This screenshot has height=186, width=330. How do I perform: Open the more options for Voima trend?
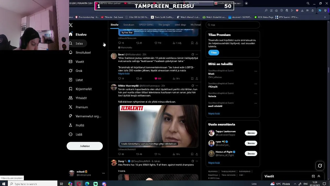256,94
